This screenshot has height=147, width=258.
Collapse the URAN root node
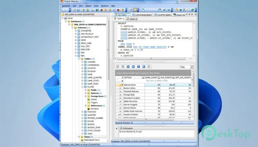point(63,18)
